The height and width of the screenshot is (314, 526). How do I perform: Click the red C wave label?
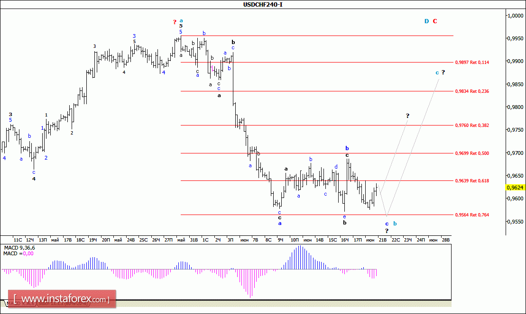pyautogui.click(x=435, y=21)
